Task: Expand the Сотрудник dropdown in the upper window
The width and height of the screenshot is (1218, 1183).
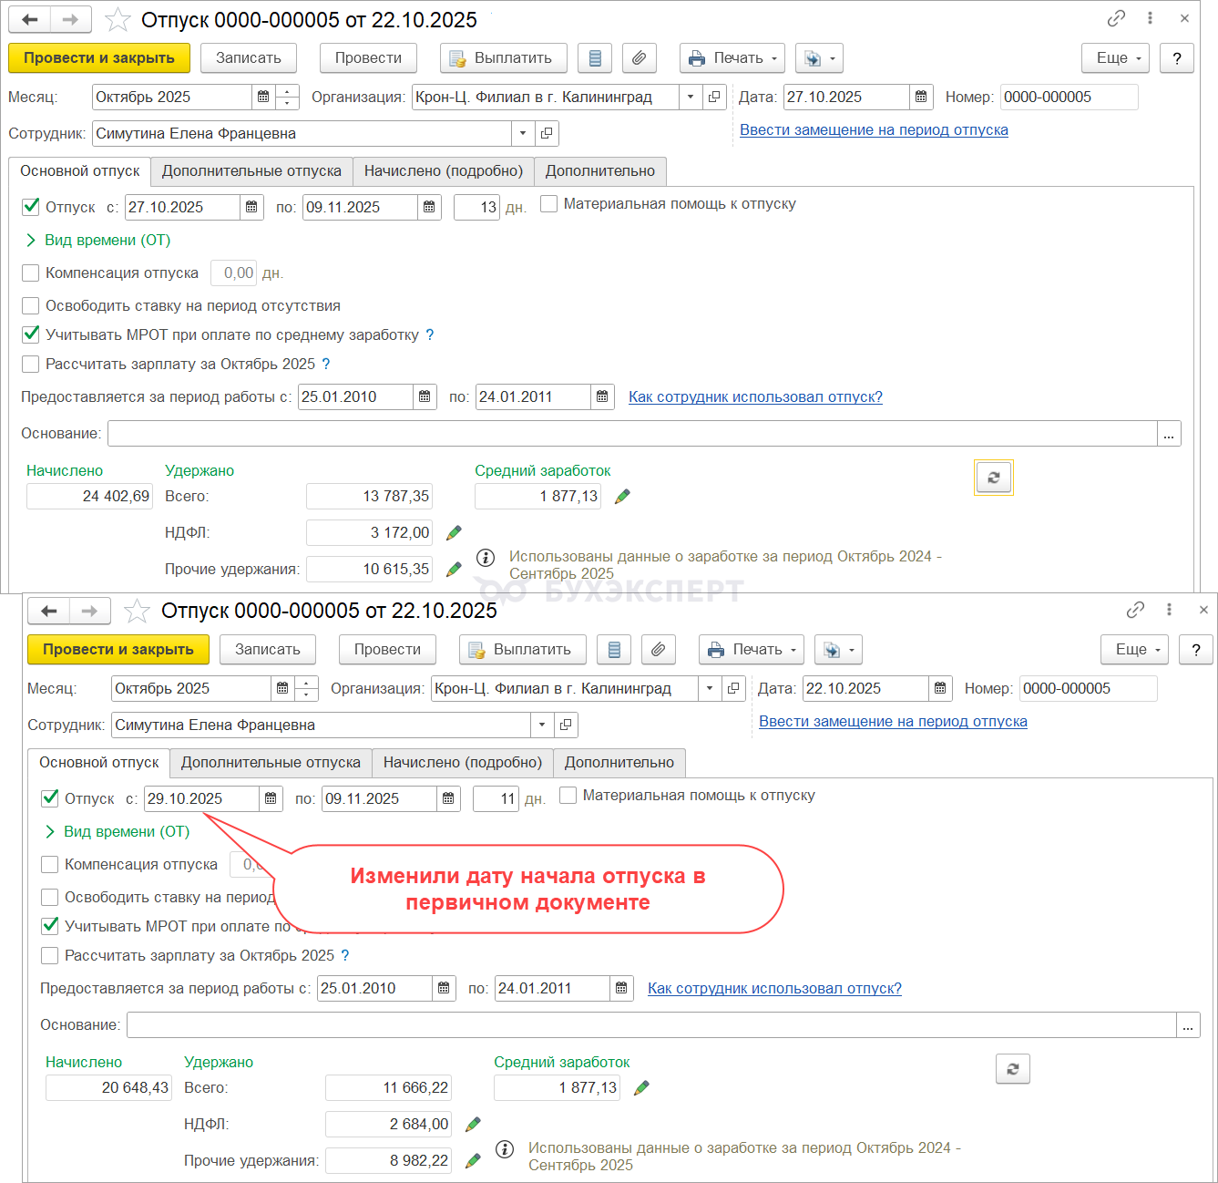Action: click(x=523, y=134)
